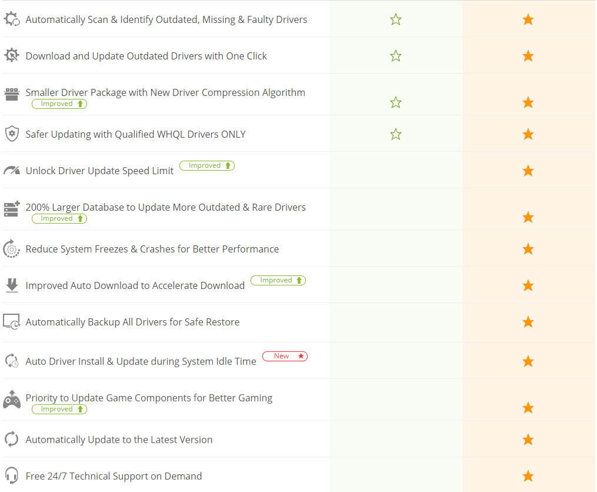Click the text "Improved Auto Download to Accelerate Download"

point(135,285)
